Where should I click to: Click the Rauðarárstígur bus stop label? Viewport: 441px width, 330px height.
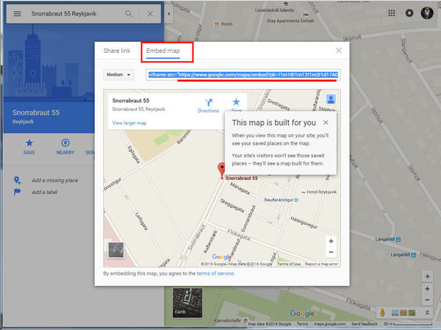pos(281,200)
